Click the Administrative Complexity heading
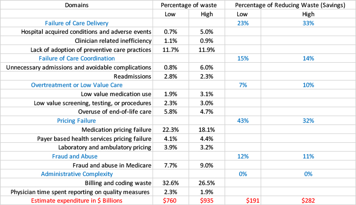 (x=76, y=174)
